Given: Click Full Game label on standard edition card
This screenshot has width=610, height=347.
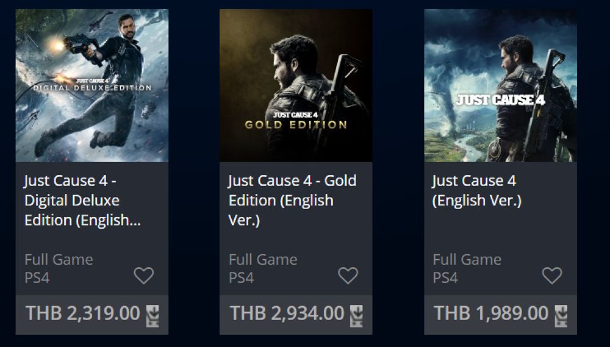Looking at the screenshot, I should tap(467, 259).
